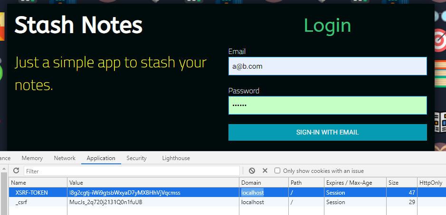Sort cookies by the Value column header

click(x=153, y=183)
